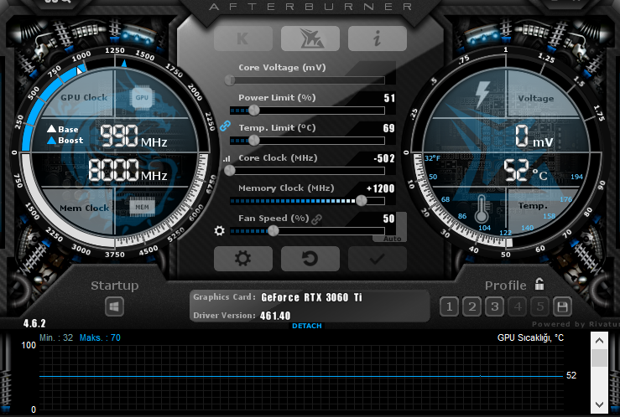
Task: Open settings with the gear button
Action: (x=242, y=259)
